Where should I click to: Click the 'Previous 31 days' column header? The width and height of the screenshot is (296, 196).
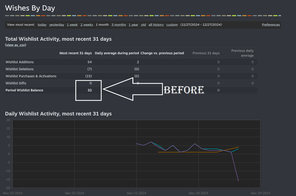click(x=206, y=53)
